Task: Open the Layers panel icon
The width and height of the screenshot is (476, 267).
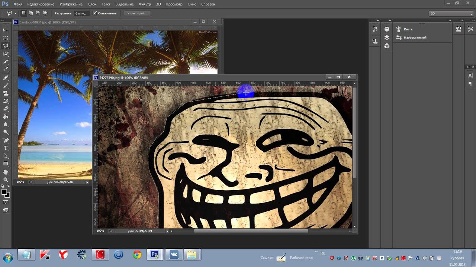Action: coord(387,37)
